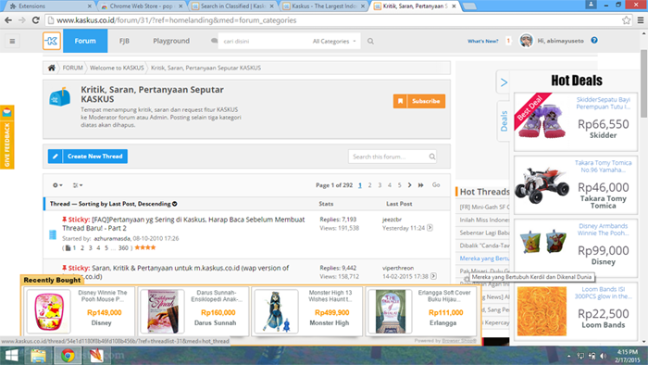The height and width of the screenshot is (365, 648).
Task: Switch to the FJB tab
Action: point(124,41)
